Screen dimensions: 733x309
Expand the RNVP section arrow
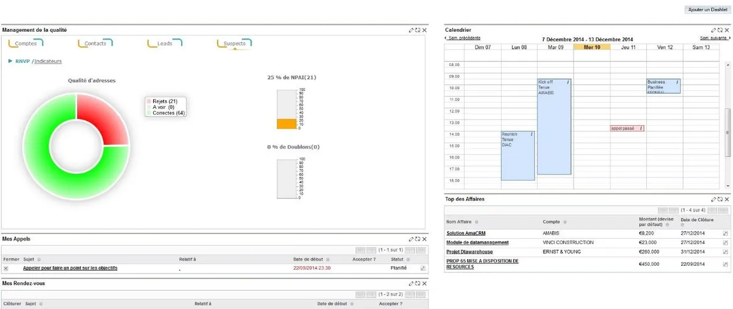click(10, 61)
